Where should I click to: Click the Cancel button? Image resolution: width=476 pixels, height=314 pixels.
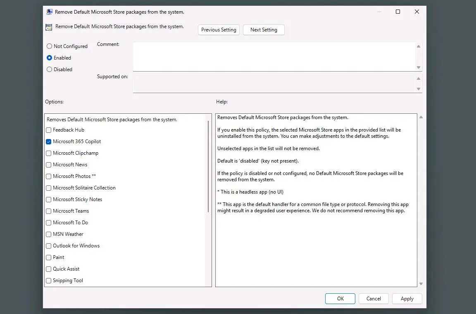(x=374, y=299)
